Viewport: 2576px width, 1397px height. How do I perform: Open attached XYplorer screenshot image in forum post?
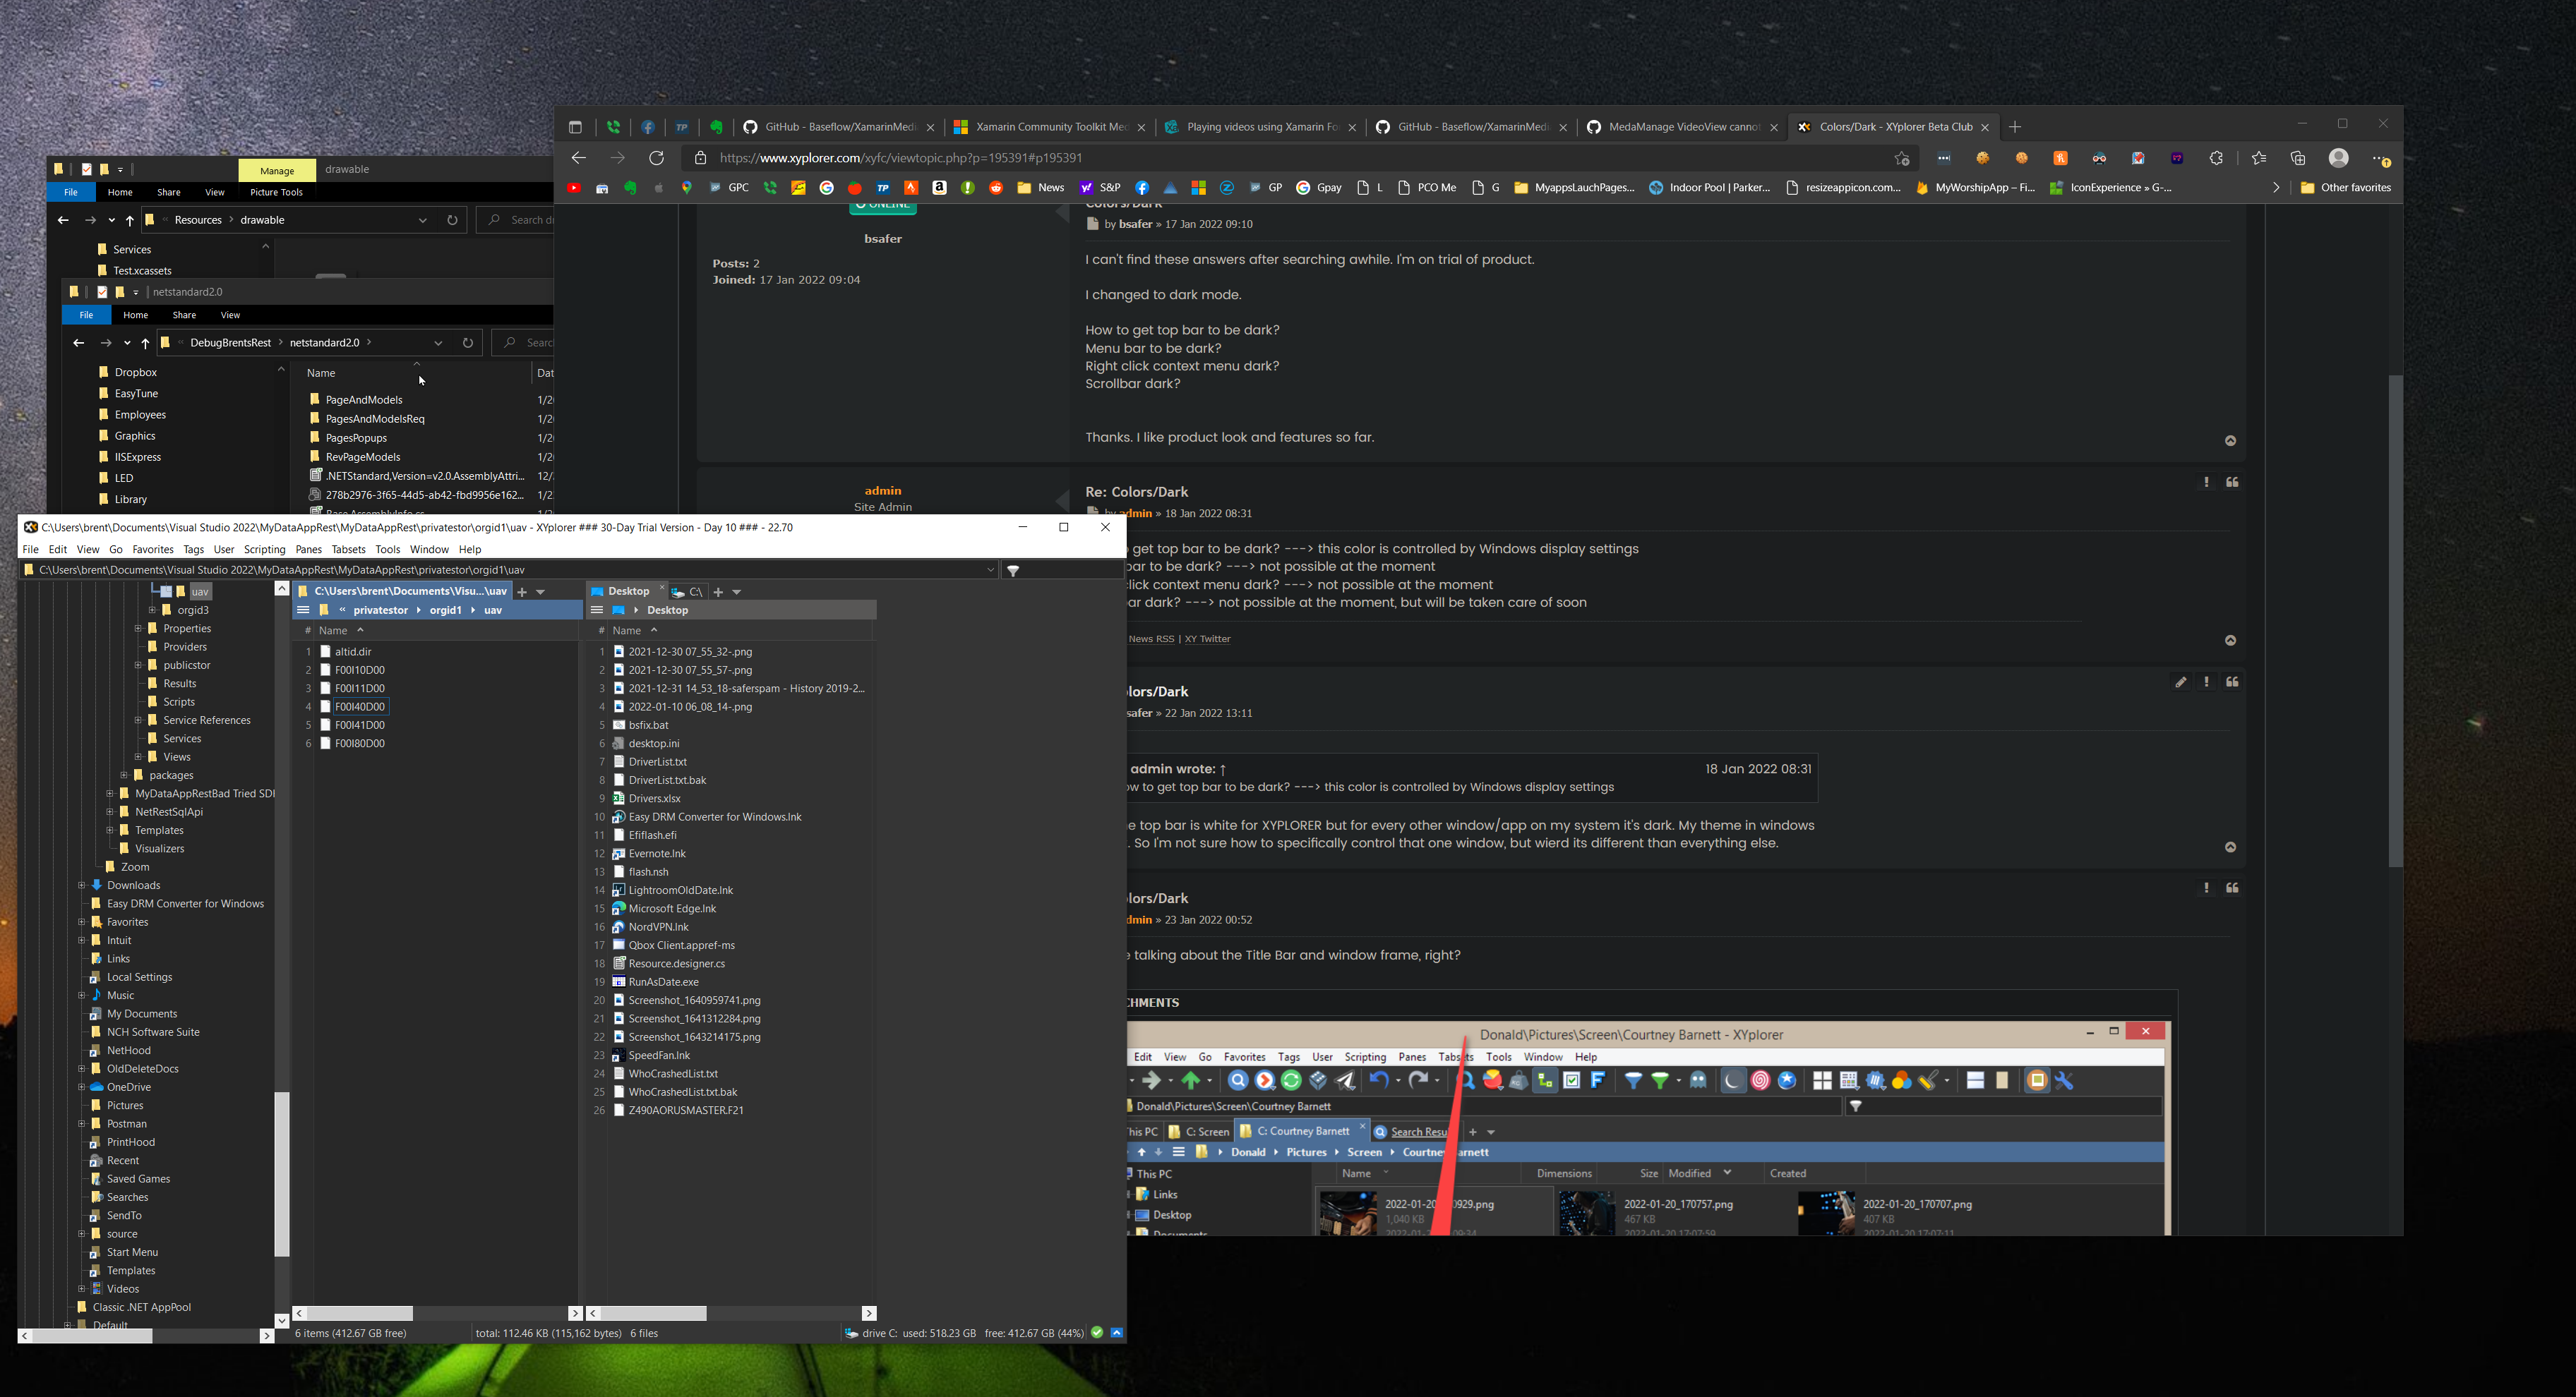click(1648, 1128)
